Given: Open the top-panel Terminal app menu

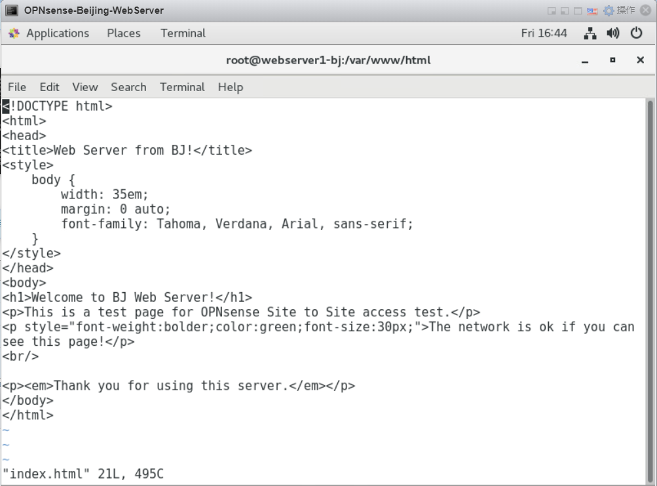Looking at the screenshot, I should 183,33.
